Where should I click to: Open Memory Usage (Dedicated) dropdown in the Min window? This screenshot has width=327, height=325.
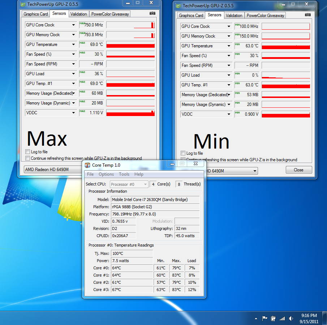pyautogui.click(x=229, y=95)
